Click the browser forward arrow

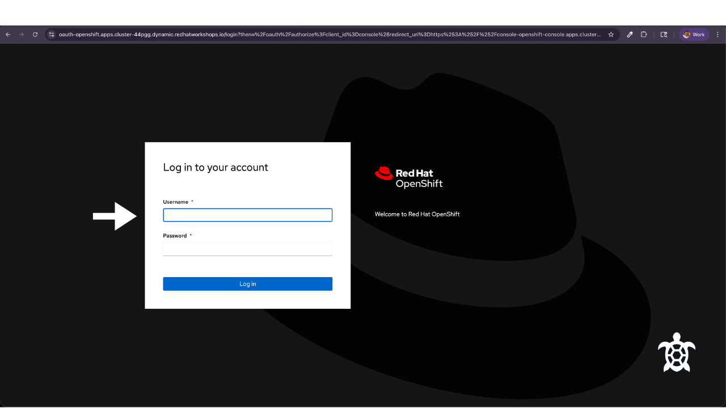pos(22,35)
